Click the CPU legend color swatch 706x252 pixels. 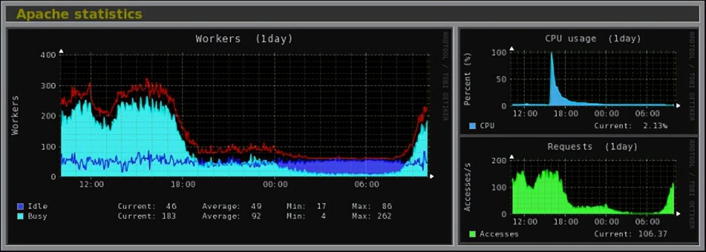pos(473,125)
